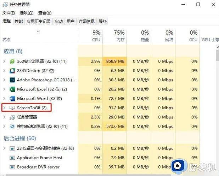Click the 360安全浏览器 app icon
Image resolution: width=219 pixels, height=176 pixels.
12,61
